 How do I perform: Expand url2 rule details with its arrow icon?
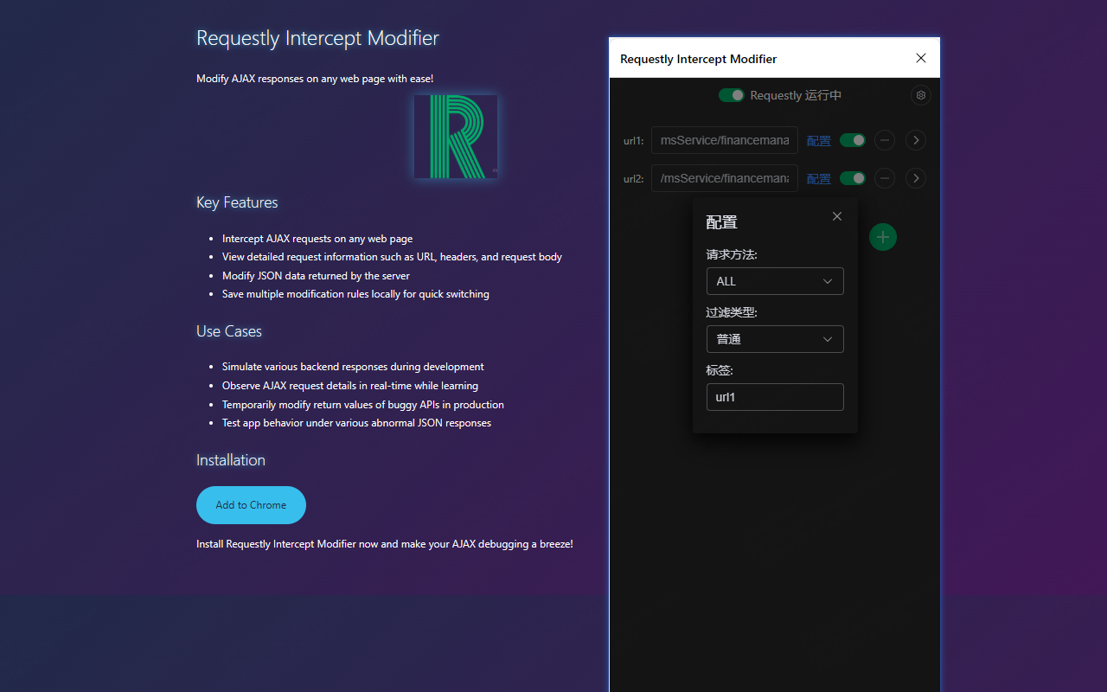pyautogui.click(x=916, y=178)
